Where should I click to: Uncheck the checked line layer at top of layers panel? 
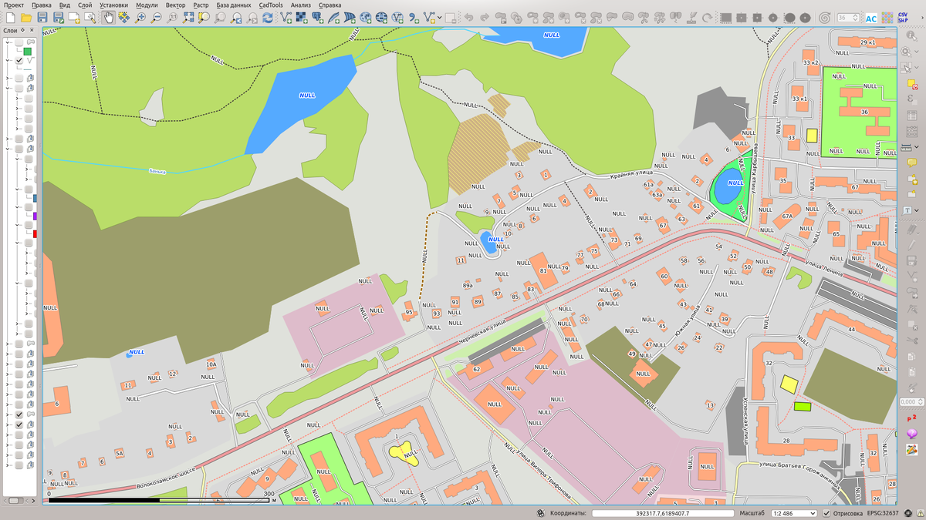pos(19,60)
